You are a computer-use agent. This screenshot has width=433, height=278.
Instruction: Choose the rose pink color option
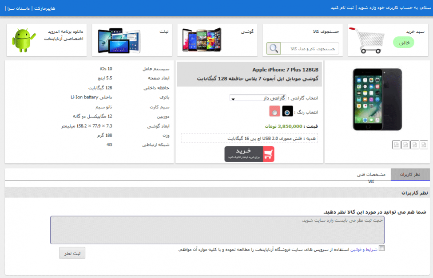(275, 111)
